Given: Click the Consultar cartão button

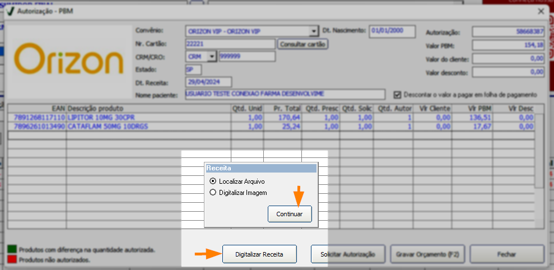Looking at the screenshot, I should (303, 44).
